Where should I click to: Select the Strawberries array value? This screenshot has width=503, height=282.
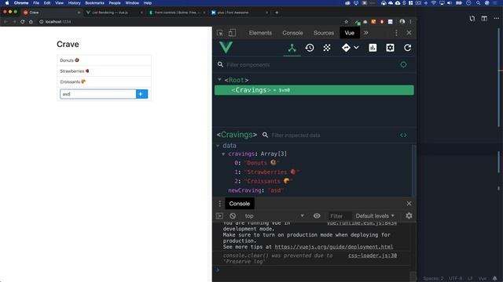[272, 172]
